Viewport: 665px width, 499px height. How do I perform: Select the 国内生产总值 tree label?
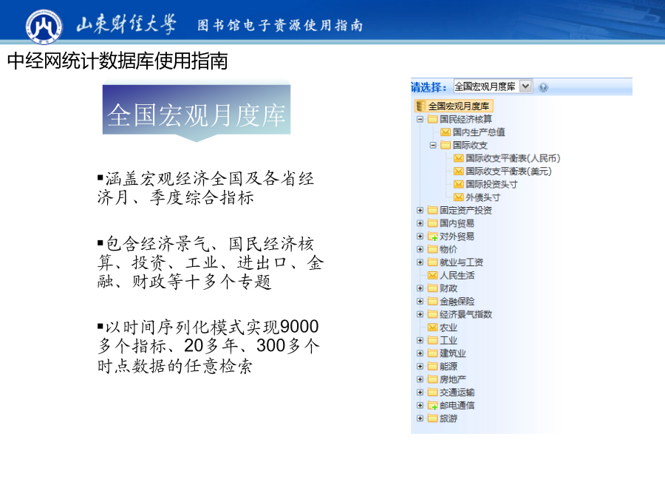479,132
